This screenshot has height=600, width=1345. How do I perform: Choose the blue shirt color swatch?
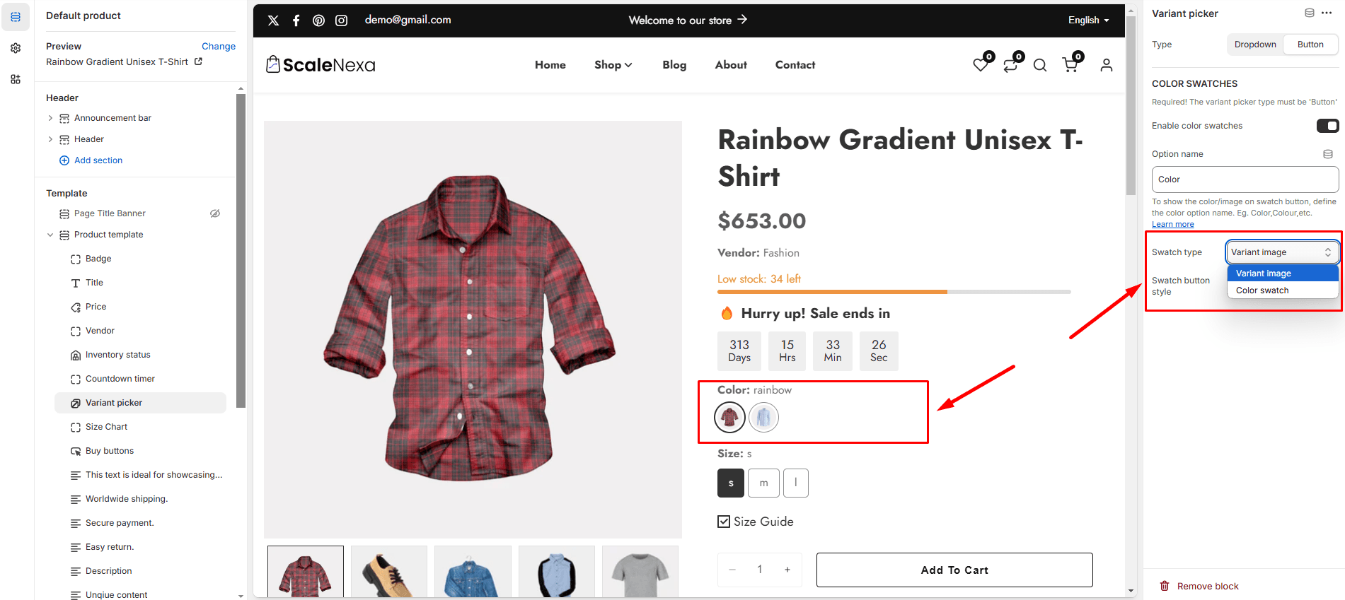coord(763,418)
